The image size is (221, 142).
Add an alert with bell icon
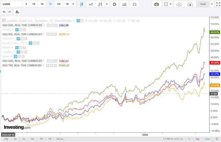click(17, 12)
